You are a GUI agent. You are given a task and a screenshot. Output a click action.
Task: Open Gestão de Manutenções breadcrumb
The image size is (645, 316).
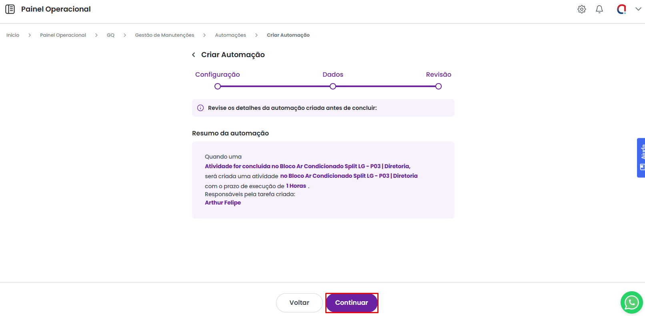pyautogui.click(x=164, y=35)
